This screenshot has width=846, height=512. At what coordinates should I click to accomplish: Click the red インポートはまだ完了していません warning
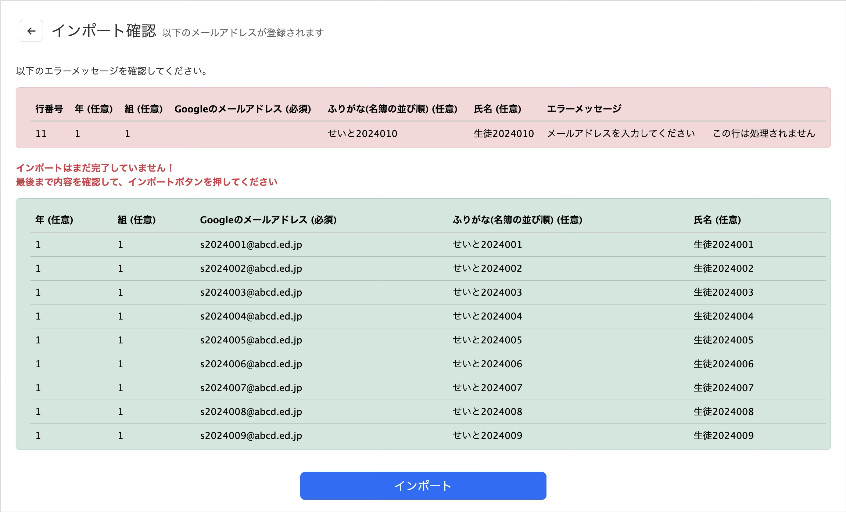point(95,168)
